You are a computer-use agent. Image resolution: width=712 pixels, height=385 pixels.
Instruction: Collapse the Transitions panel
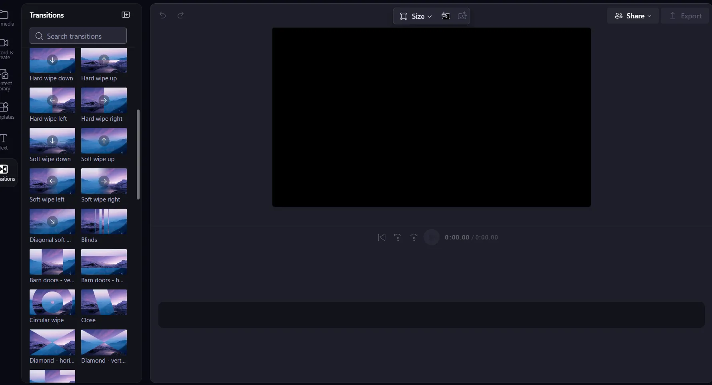(x=126, y=15)
